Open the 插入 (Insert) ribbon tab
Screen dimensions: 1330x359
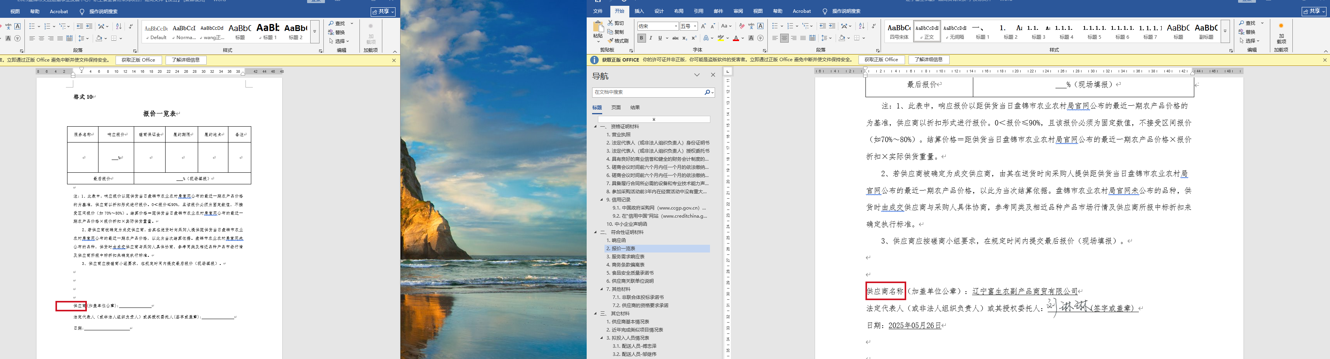point(639,11)
